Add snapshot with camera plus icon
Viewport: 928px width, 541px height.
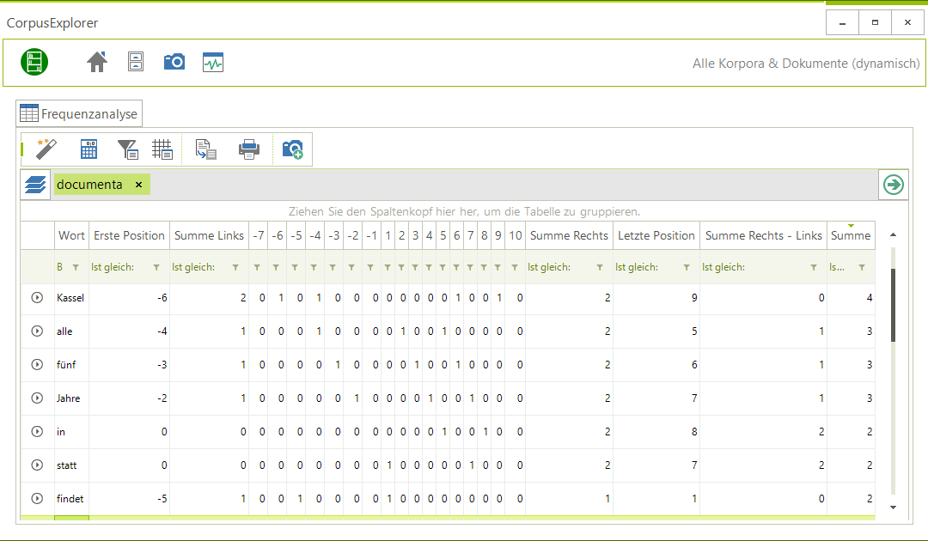coord(292,149)
